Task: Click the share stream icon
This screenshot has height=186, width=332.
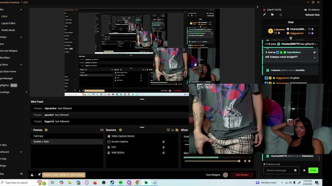Action: coord(280,15)
